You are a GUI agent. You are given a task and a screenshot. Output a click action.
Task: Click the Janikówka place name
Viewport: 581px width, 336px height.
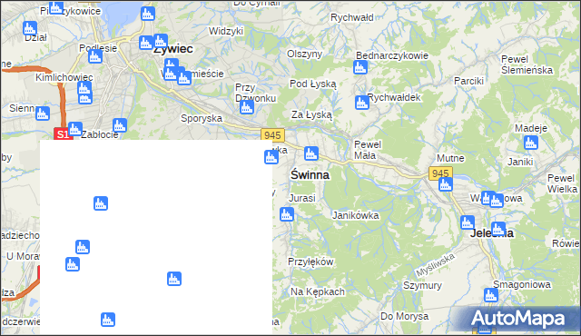[x=356, y=215]
